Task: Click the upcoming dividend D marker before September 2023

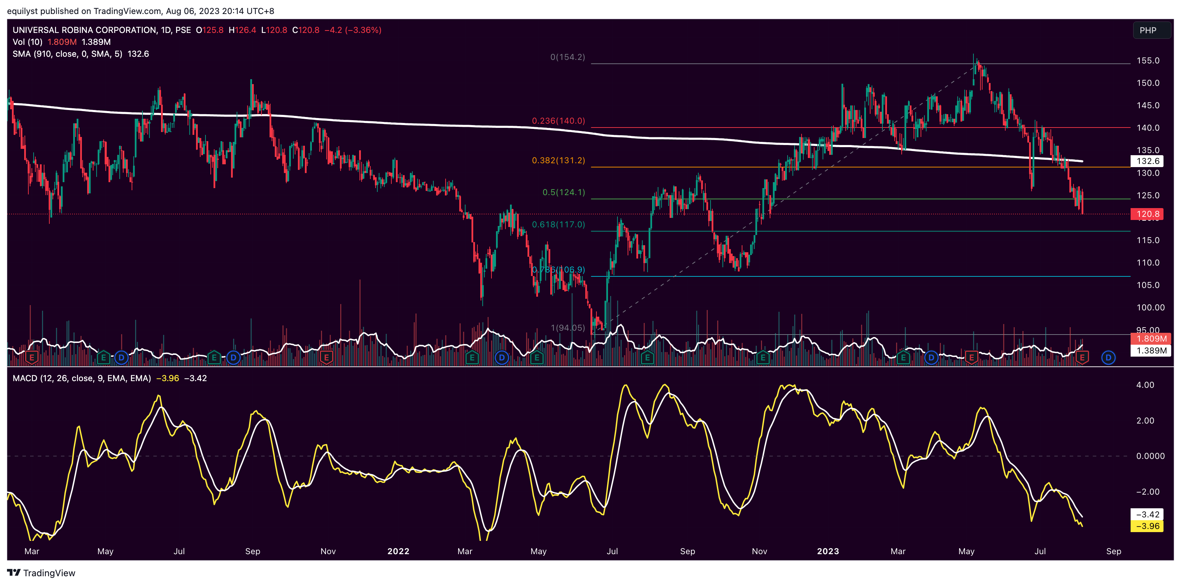Action: point(1108,357)
